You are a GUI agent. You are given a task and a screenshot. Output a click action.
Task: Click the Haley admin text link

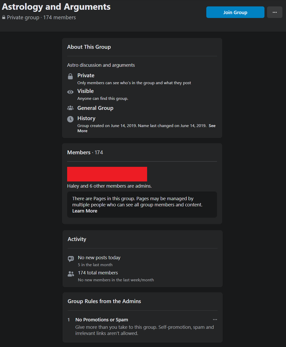click(74, 186)
